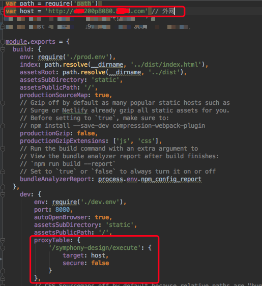The height and width of the screenshot is (286, 262).
Task: Click the word 'Netlify' in the comment
Action: click(75, 110)
